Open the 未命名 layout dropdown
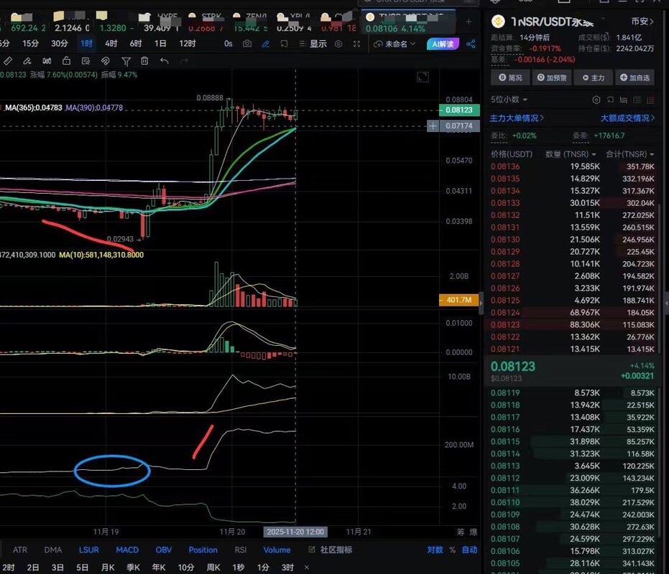The image size is (669, 574). click(396, 44)
